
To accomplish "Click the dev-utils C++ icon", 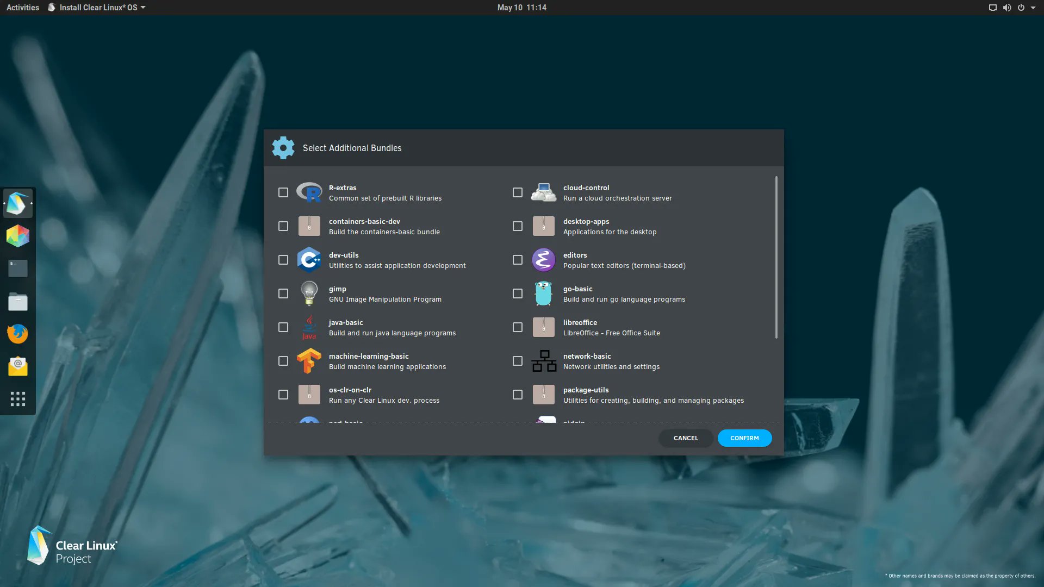I will click(309, 260).
